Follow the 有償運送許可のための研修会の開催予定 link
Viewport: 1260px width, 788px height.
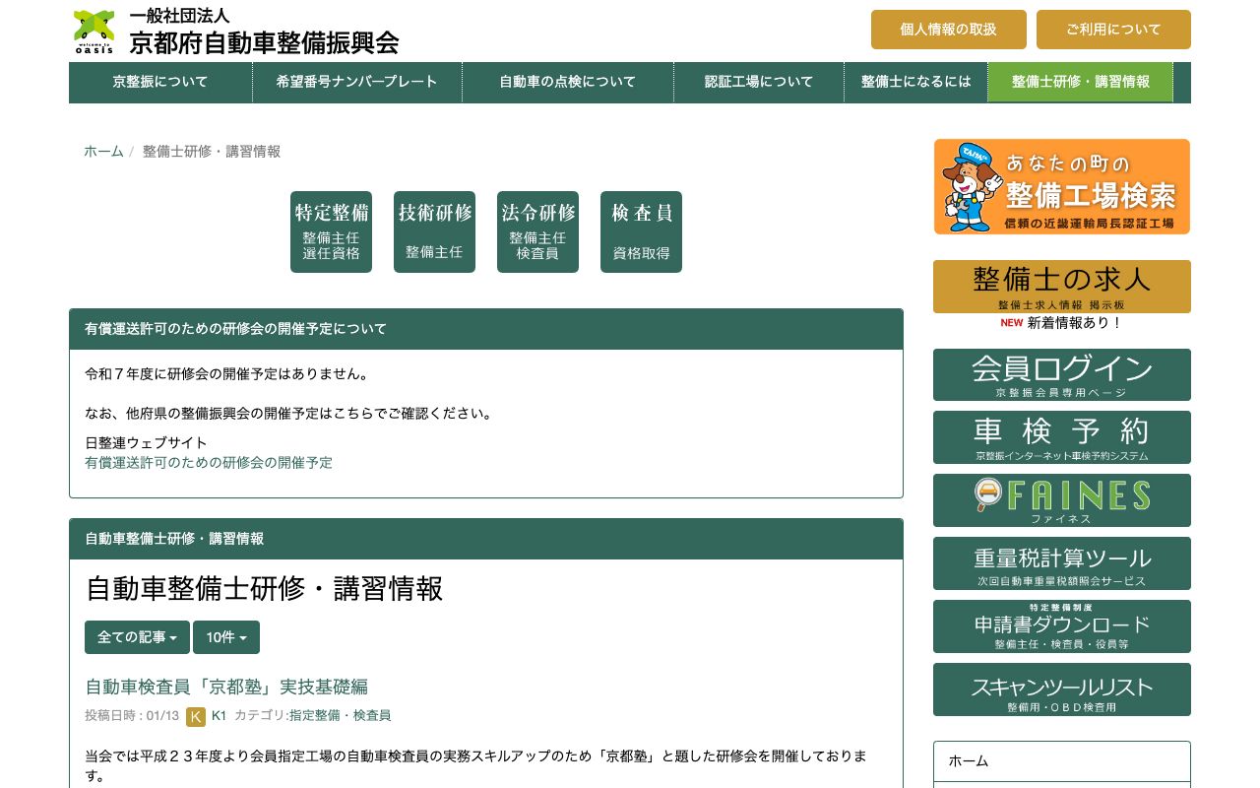(209, 462)
